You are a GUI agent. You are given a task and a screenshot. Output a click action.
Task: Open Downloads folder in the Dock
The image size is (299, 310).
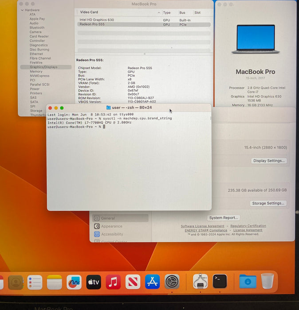(x=248, y=281)
